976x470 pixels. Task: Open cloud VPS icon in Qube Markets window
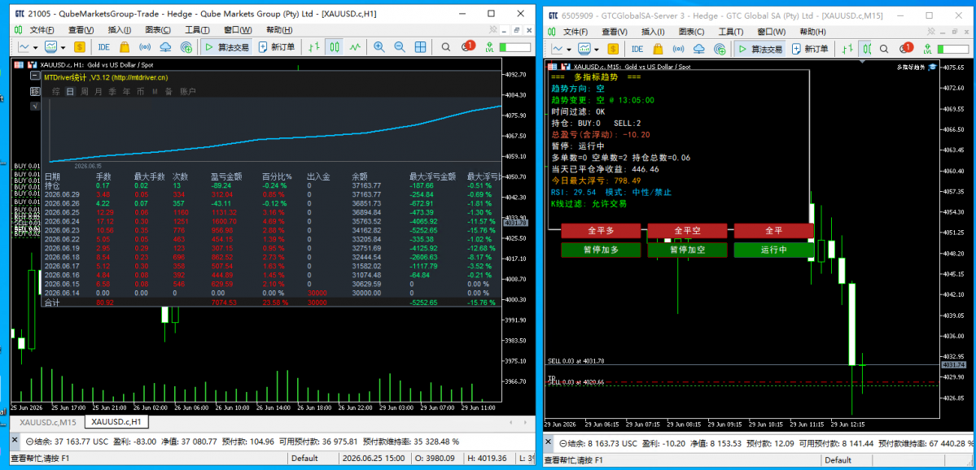(165, 47)
